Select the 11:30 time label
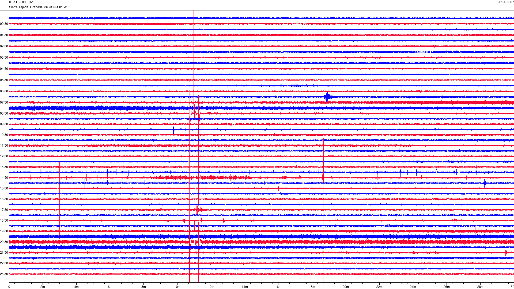Viewport: 514px width, 289px height. pos(4,146)
